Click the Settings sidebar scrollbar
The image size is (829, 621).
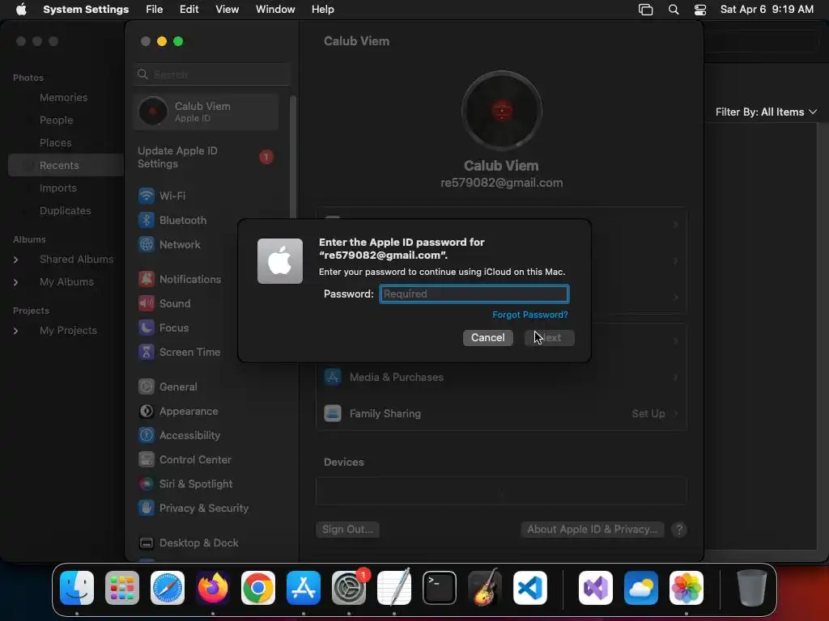pos(293,158)
